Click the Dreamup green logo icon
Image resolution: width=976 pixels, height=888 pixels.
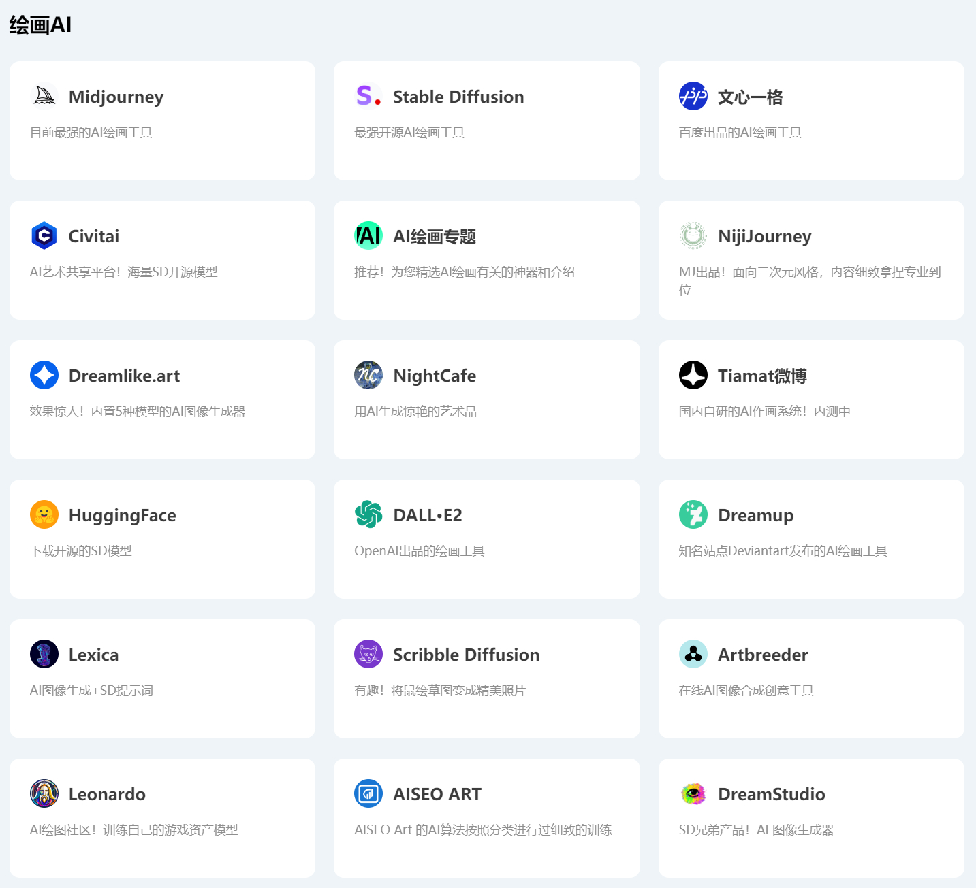pyautogui.click(x=693, y=514)
